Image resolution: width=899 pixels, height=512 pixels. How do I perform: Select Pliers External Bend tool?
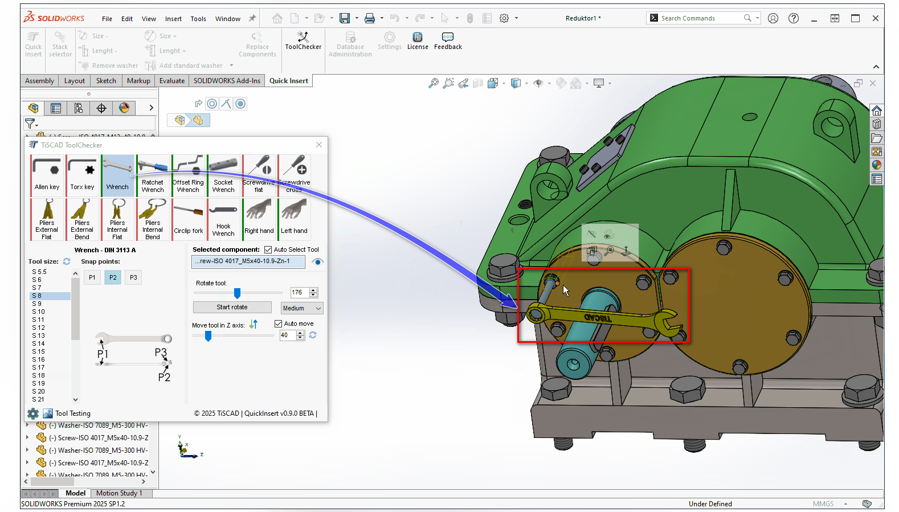coord(82,219)
